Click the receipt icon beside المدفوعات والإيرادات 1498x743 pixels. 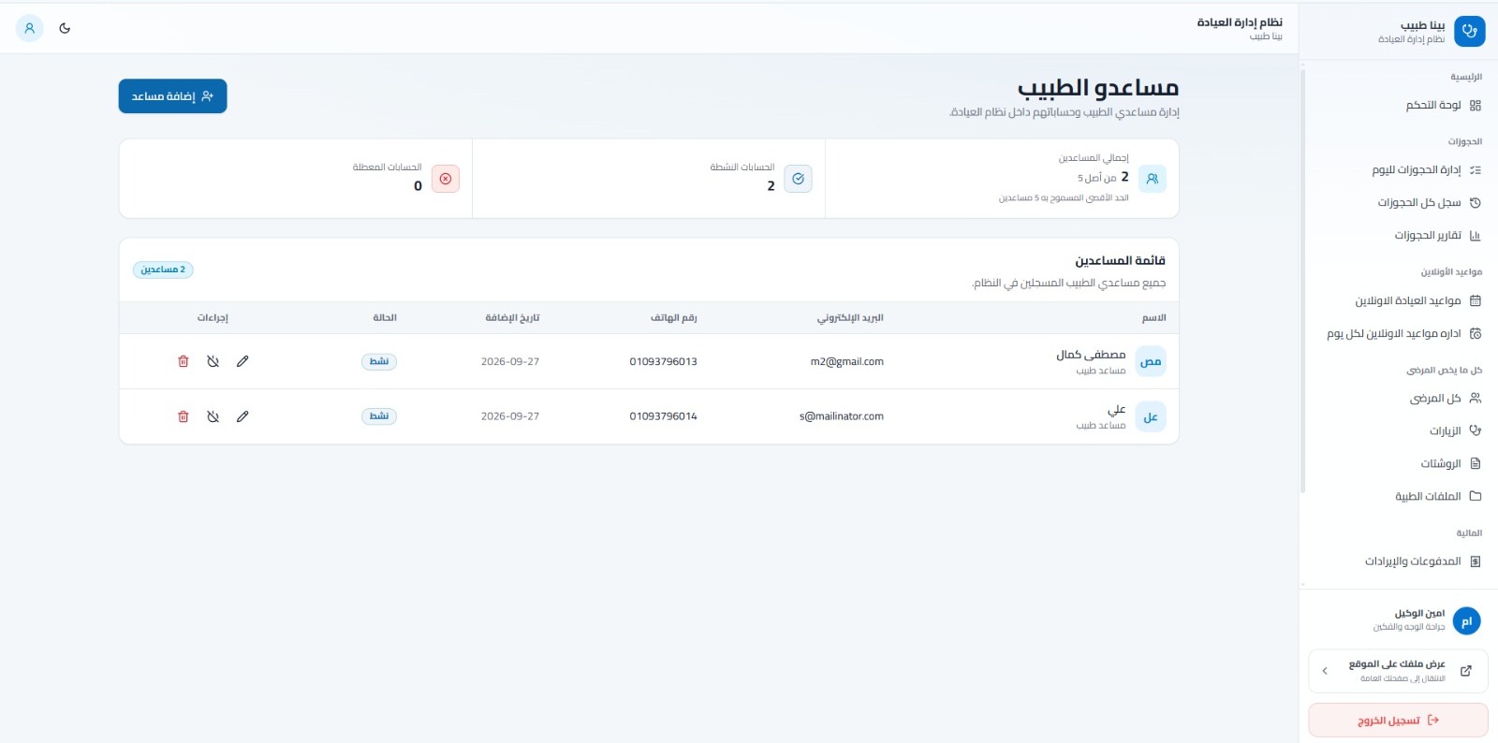pos(1476,561)
